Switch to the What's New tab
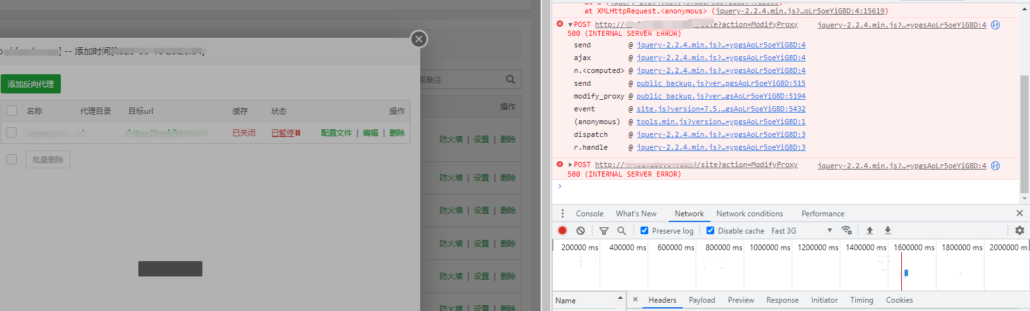Image resolution: width=1030 pixels, height=311 pixels. click(636, 214)
